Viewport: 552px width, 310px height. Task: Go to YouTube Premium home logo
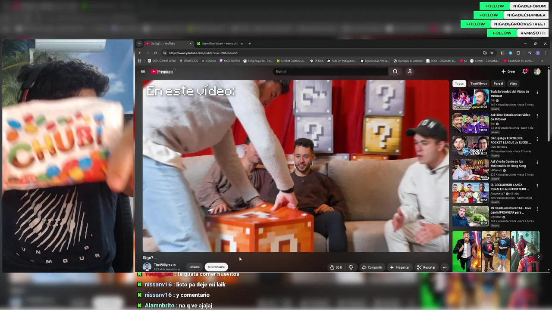click(162, 71)
